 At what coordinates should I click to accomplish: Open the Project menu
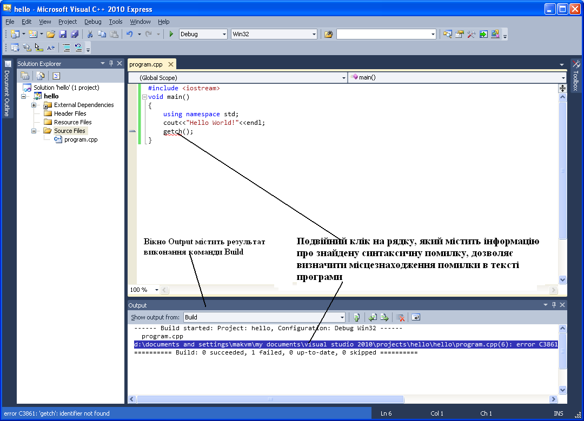coord(68,22)
